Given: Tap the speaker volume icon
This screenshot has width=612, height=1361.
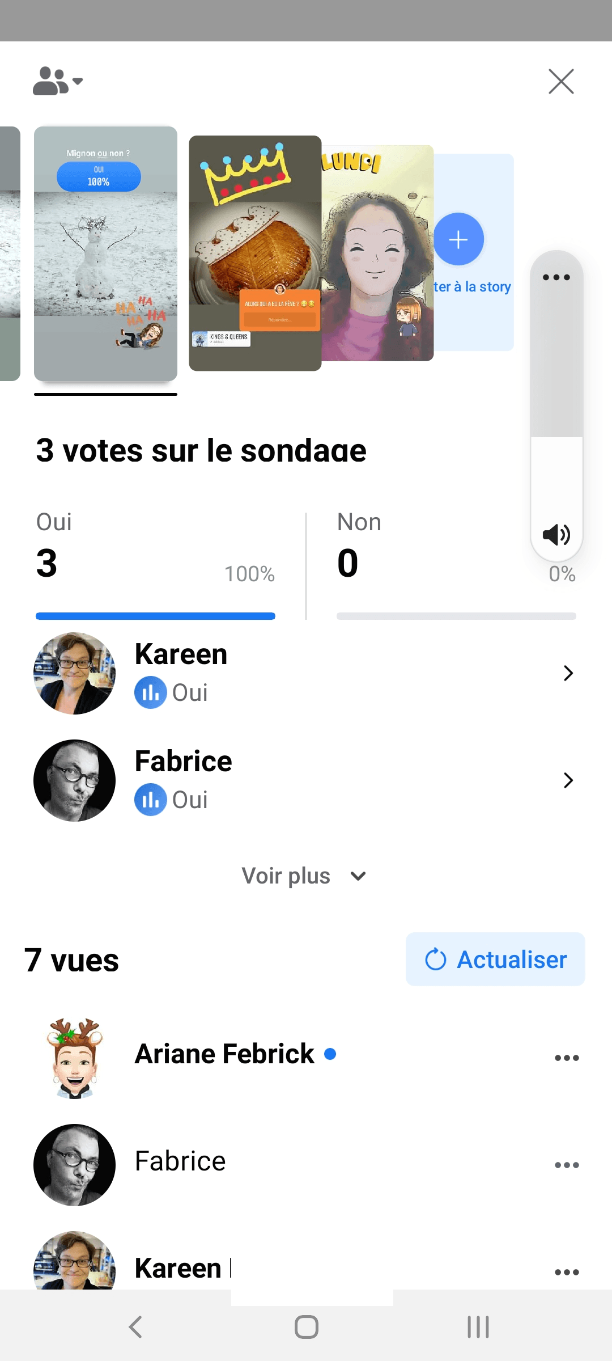Looking at the screenshot, I should 556,534.
